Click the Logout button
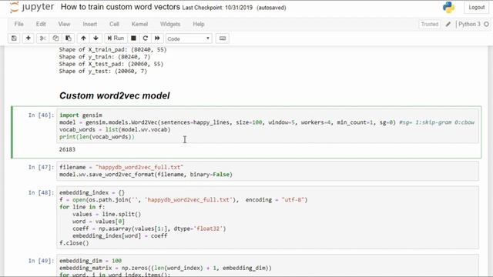493x277 pixels. (476, 7)
